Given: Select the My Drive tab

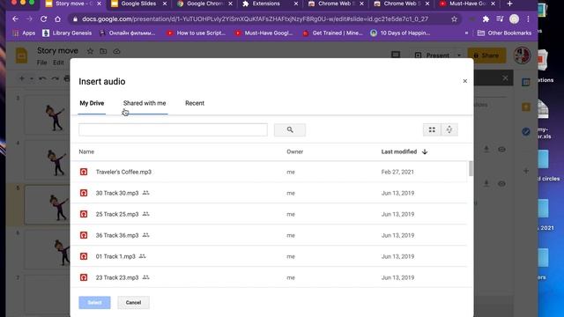Looking at the screenshot, I should (92, 103).
